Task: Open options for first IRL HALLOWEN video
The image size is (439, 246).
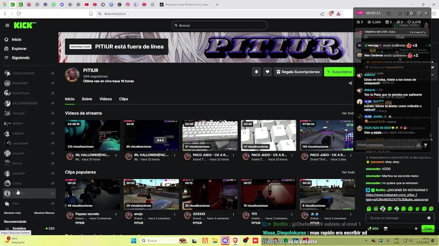Action: pyautogui.click(x=116, y=155)
